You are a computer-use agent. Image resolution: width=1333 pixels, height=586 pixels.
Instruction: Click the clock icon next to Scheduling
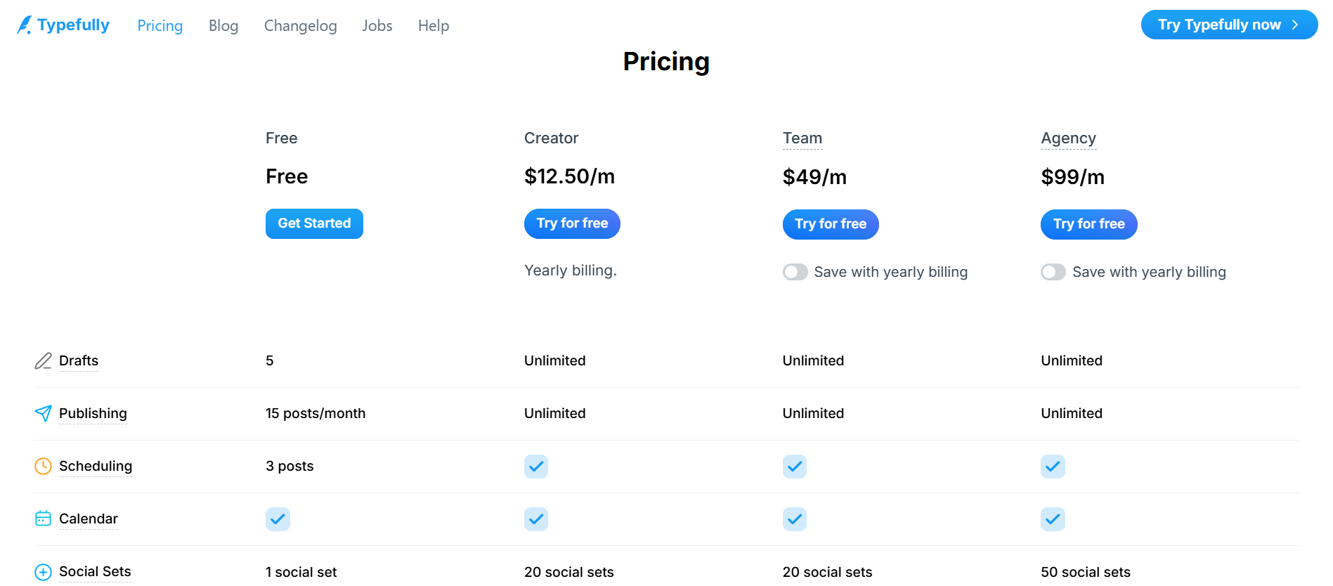click(x=43, y=466)
